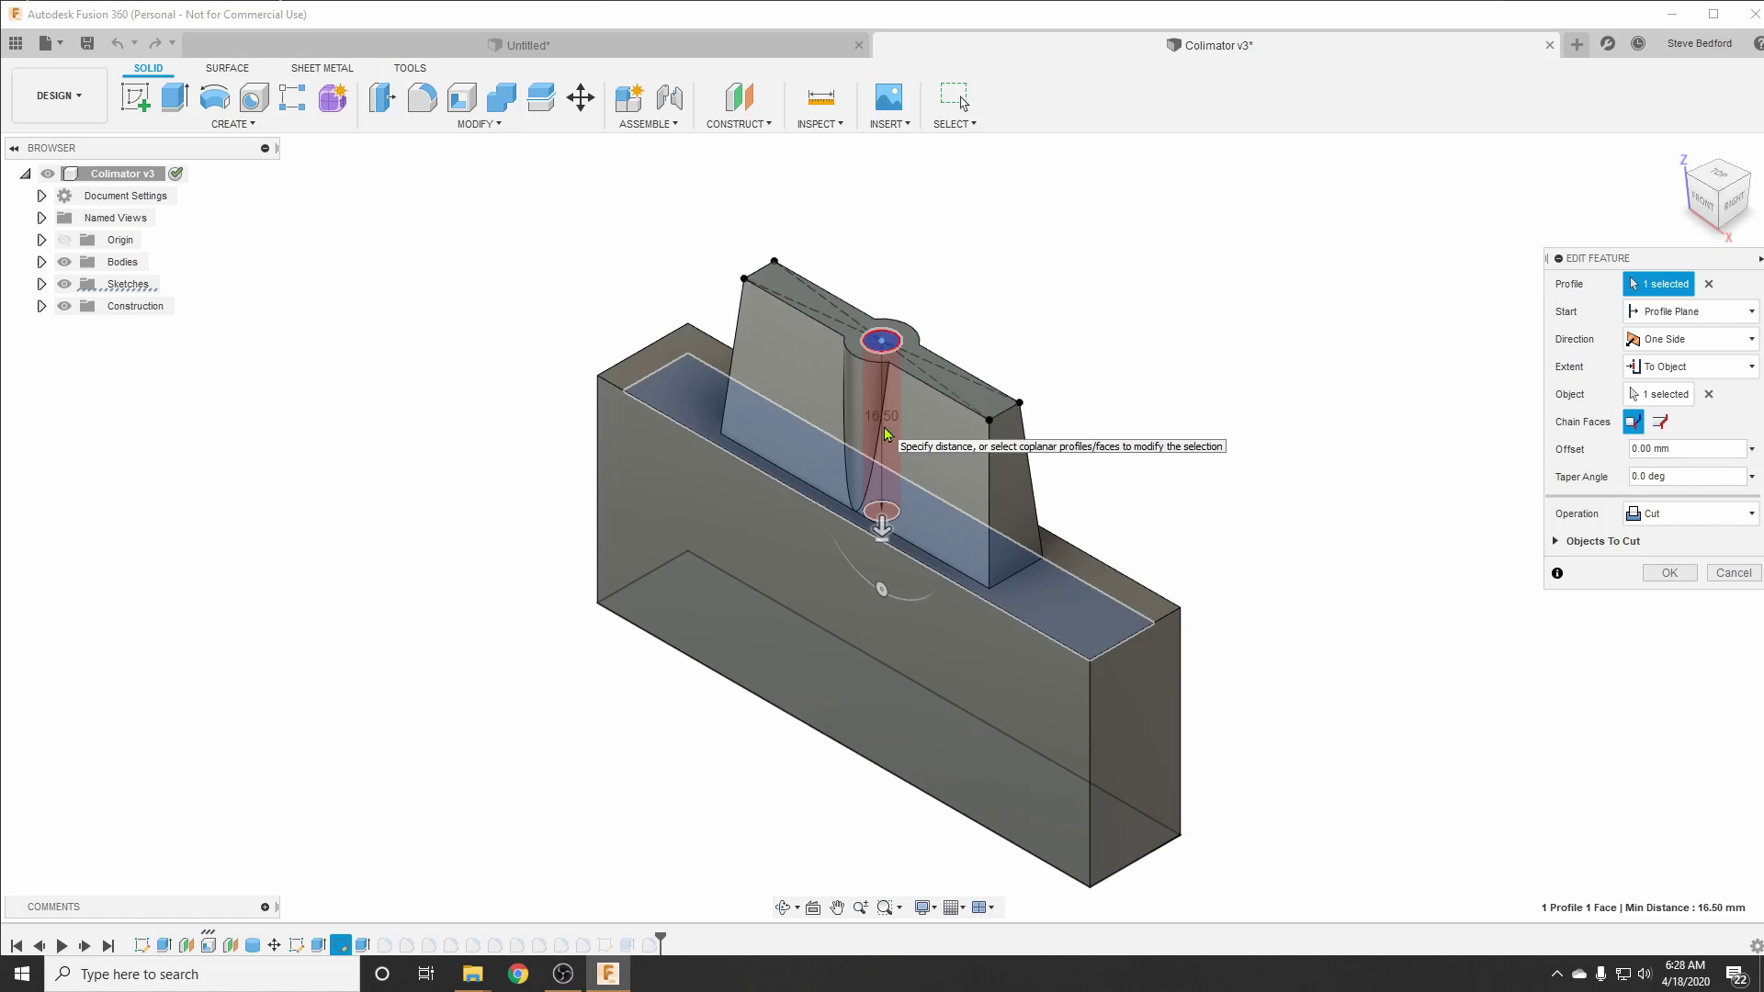Open the Orbit navigation tool
This screenshot has height=992, width=1764.
coord(783,907)
